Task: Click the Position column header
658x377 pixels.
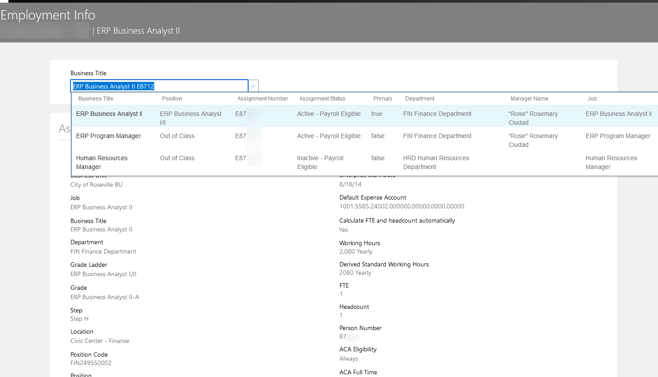Action: coord(172,98)
